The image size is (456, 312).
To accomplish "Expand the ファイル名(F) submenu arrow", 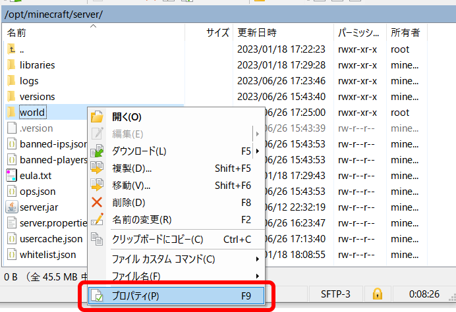I will [258, 276].
